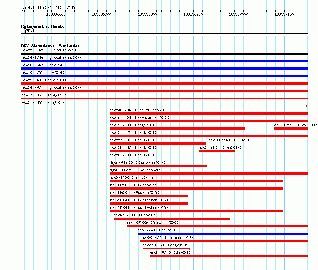Open nsv5627689 (Ebert2021) label
The height and width of the screenshot is (270, 318).
(133, 155)
